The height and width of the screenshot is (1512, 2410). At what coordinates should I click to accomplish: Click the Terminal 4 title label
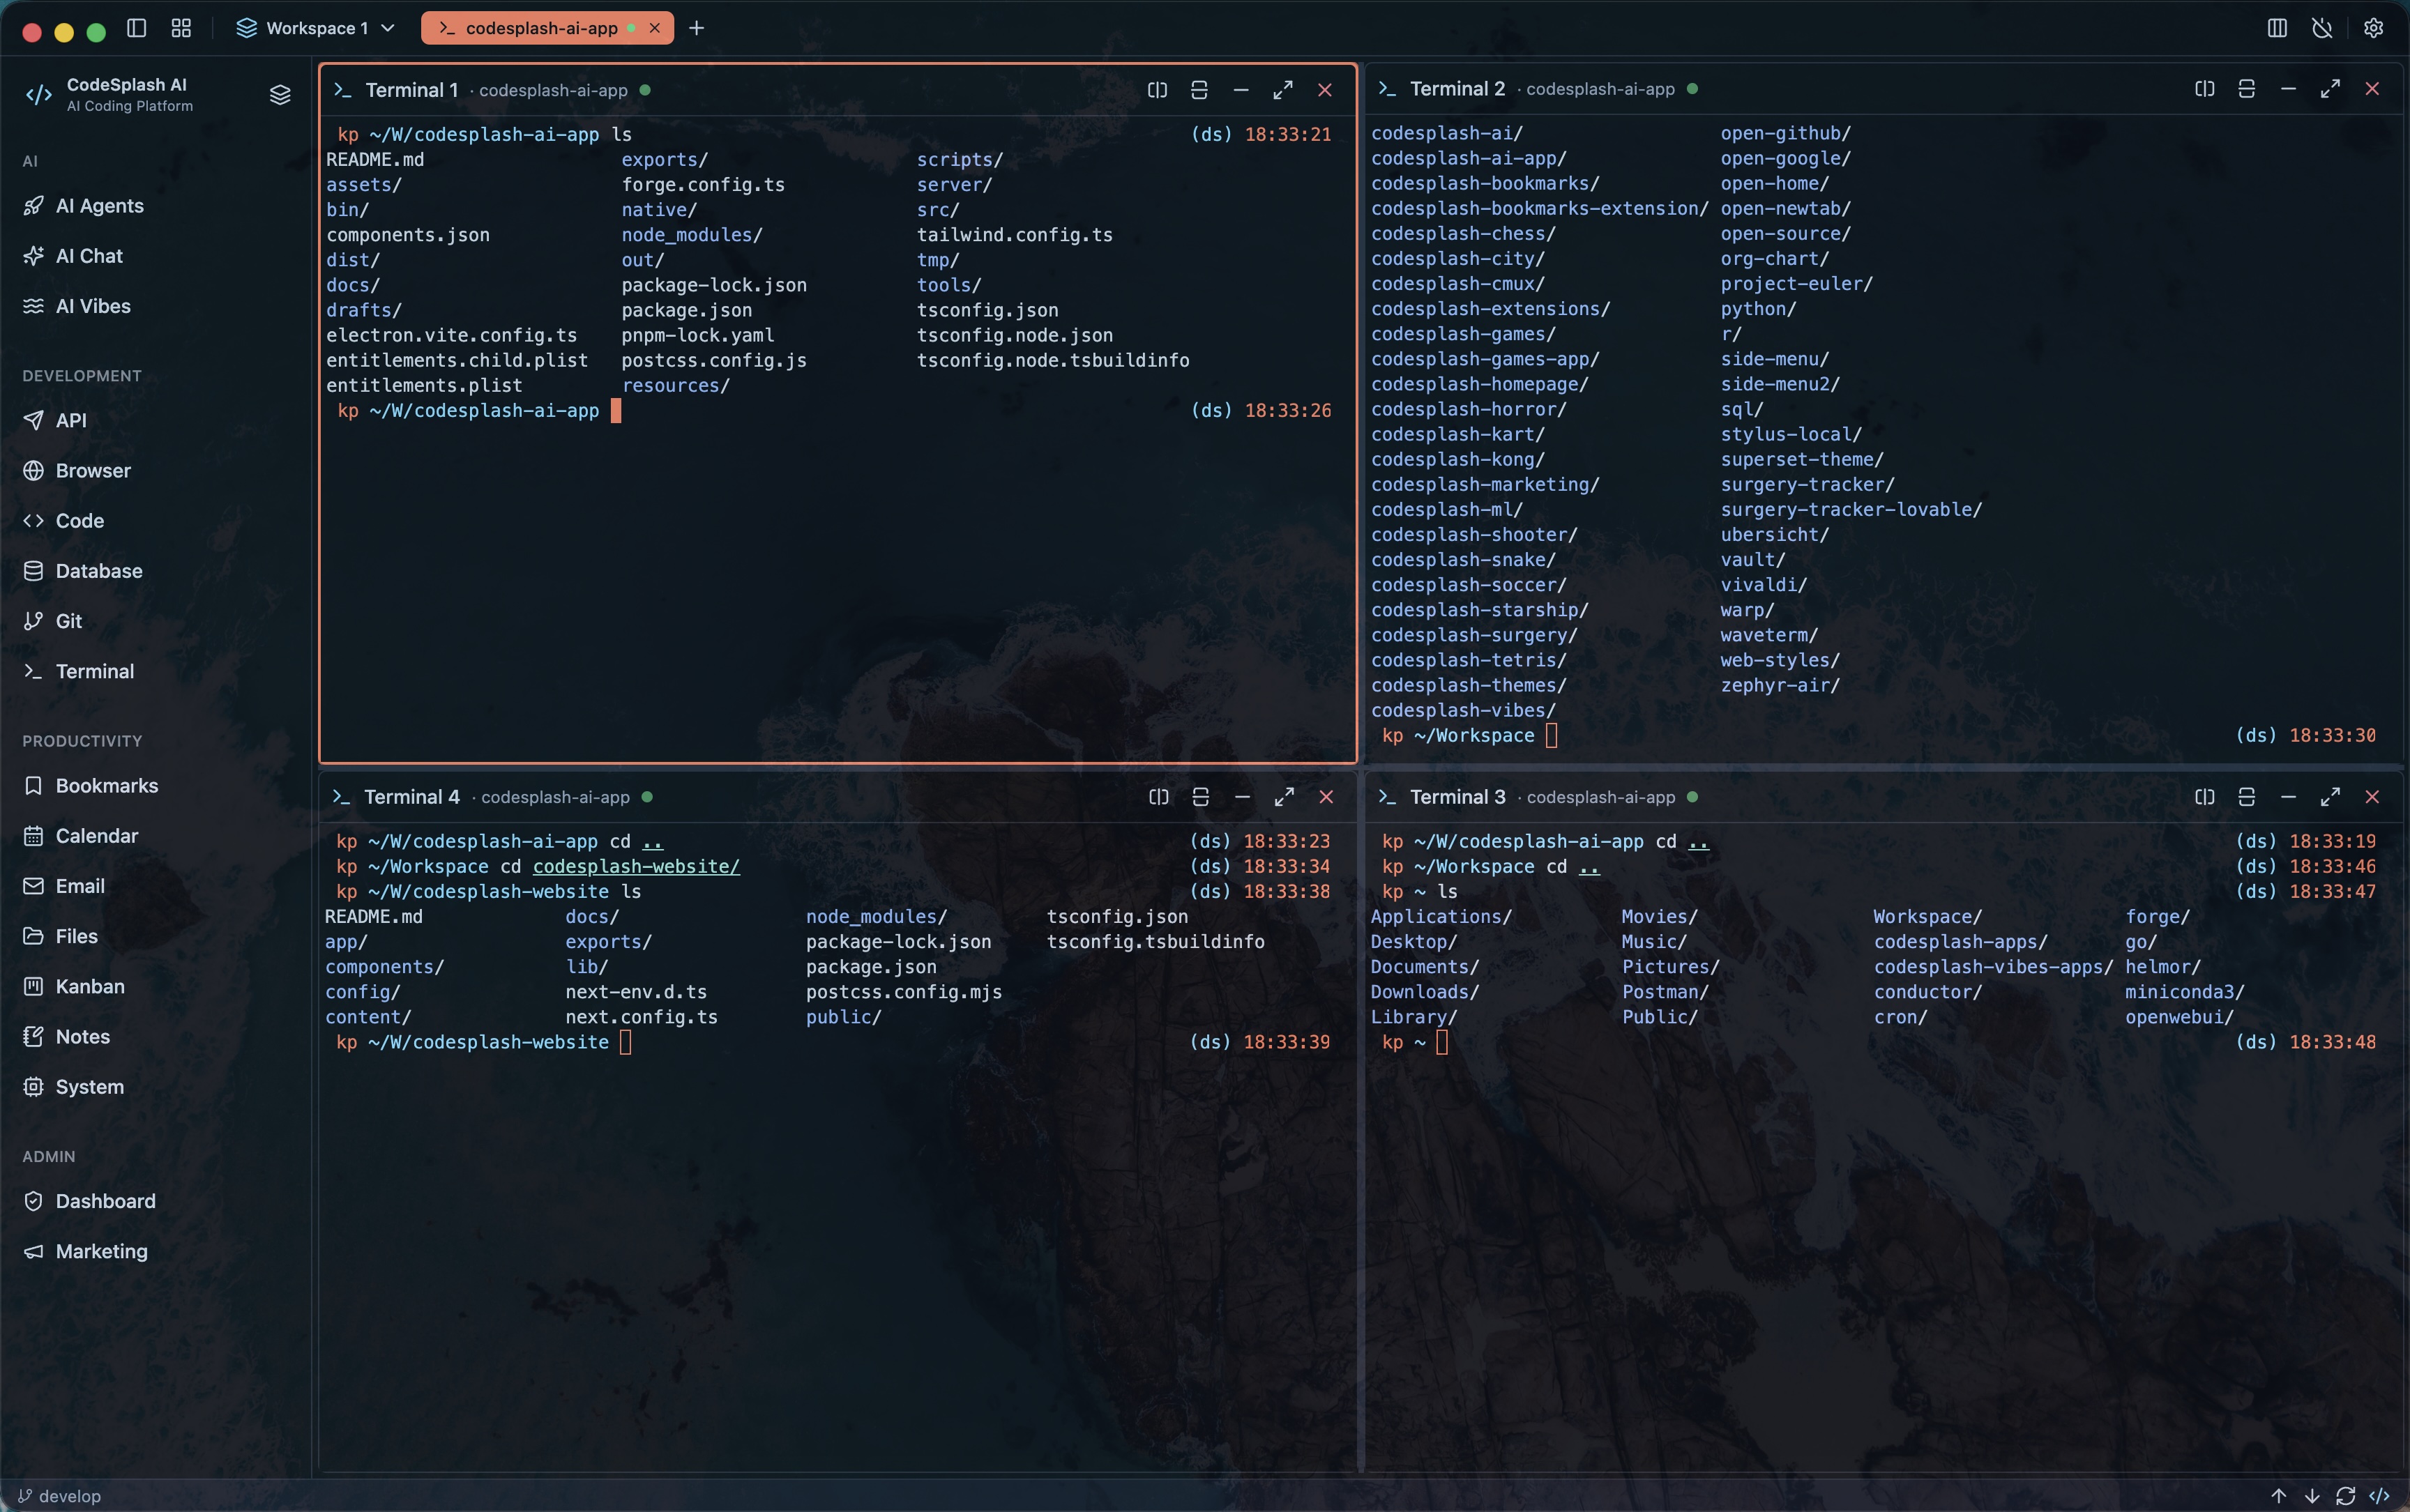click(x=411, y=797)
